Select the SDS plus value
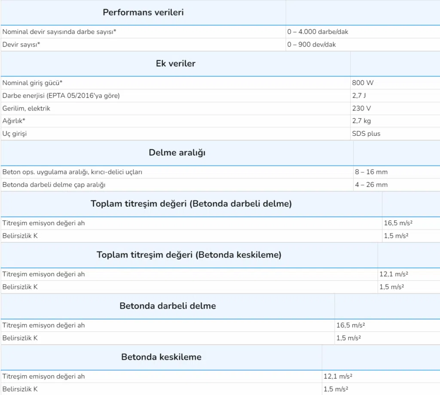The width and height of the screenshot is (440, 395). tap(366, 134)
